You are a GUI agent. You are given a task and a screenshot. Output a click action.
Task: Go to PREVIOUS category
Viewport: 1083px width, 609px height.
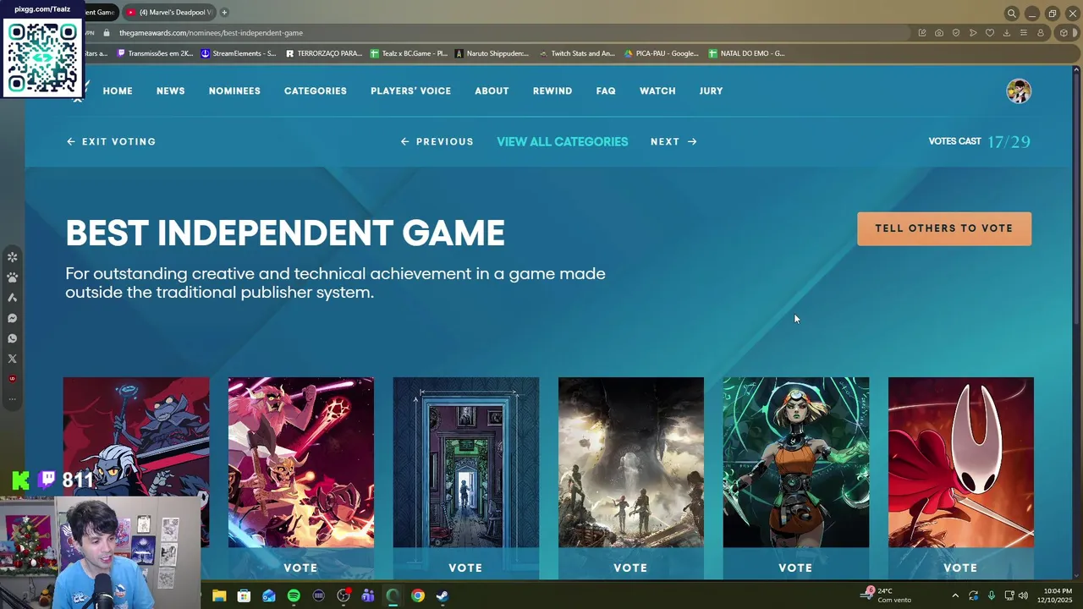437,141
